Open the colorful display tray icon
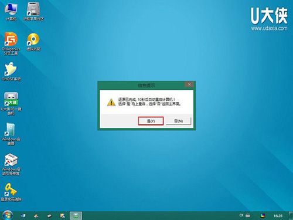This screenshot has height=220, width=293. tap(263, 216)
